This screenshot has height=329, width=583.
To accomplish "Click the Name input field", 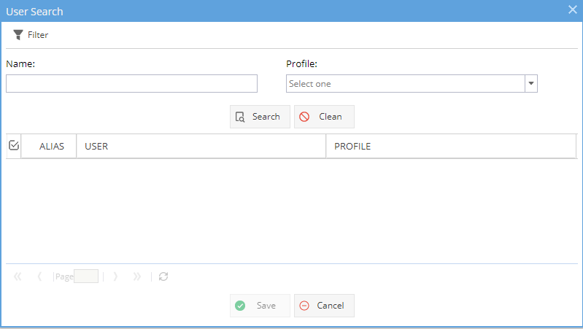I will tap(131, 84).
